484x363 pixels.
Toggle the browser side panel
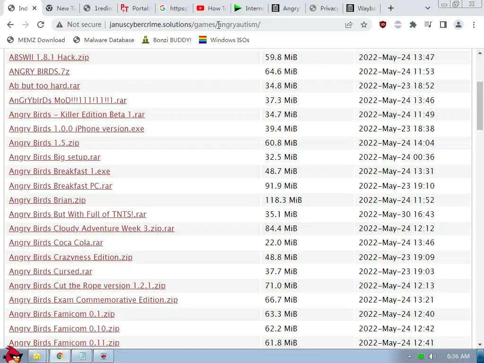point(443,25)
